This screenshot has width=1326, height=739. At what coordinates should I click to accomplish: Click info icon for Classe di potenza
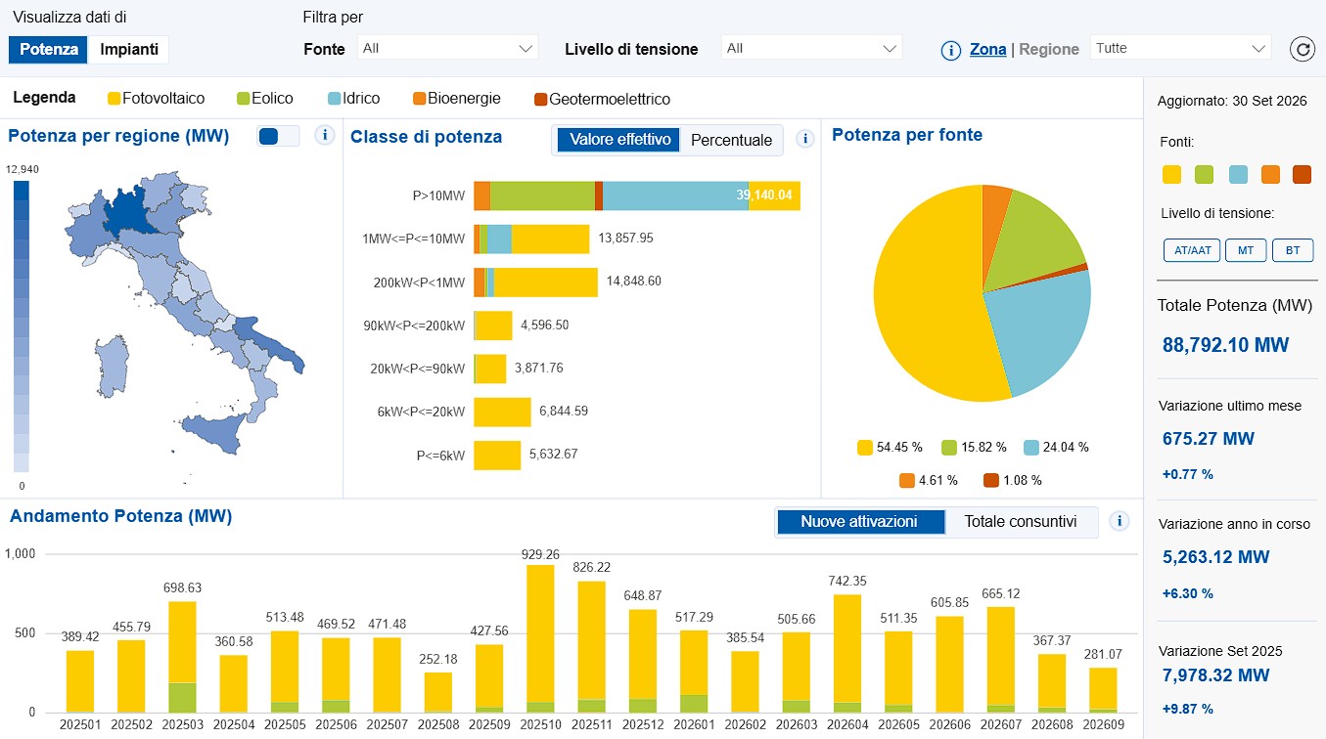(x=805, y=139)
